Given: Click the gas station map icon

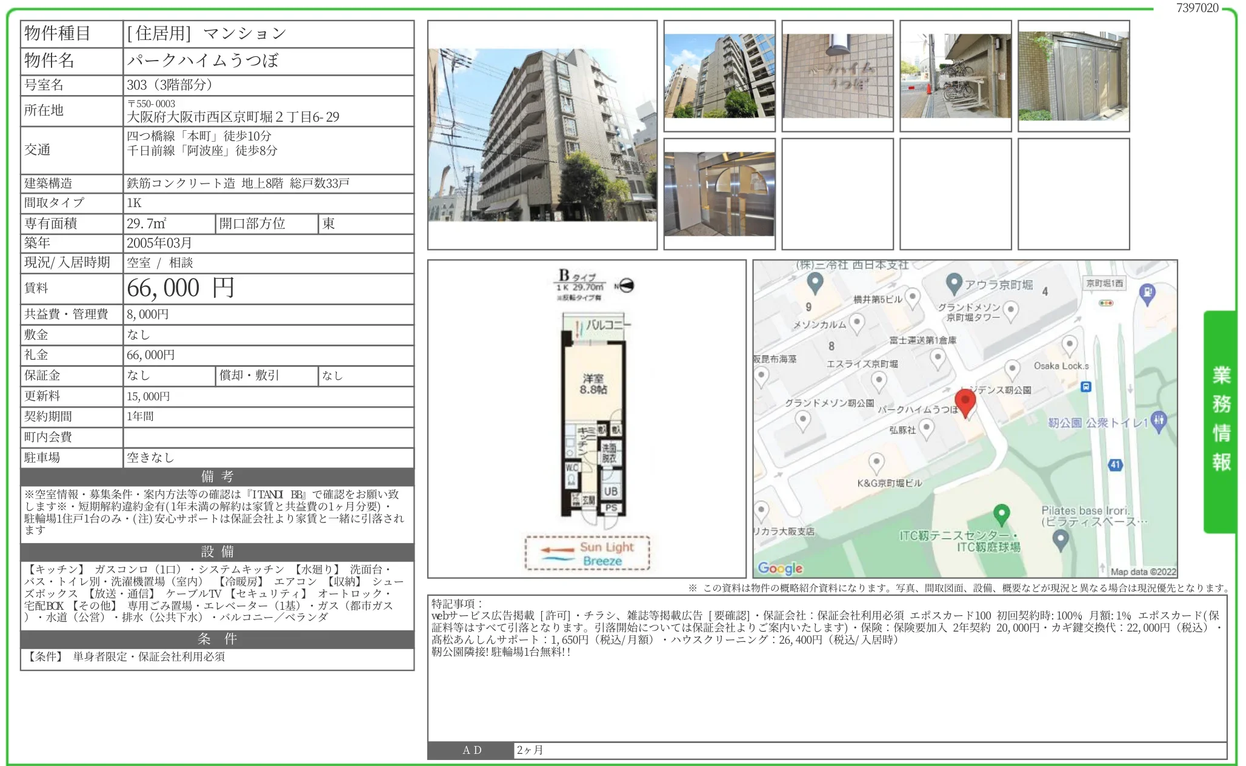Looking at the screenshot, I should [x=1147, y=294].
